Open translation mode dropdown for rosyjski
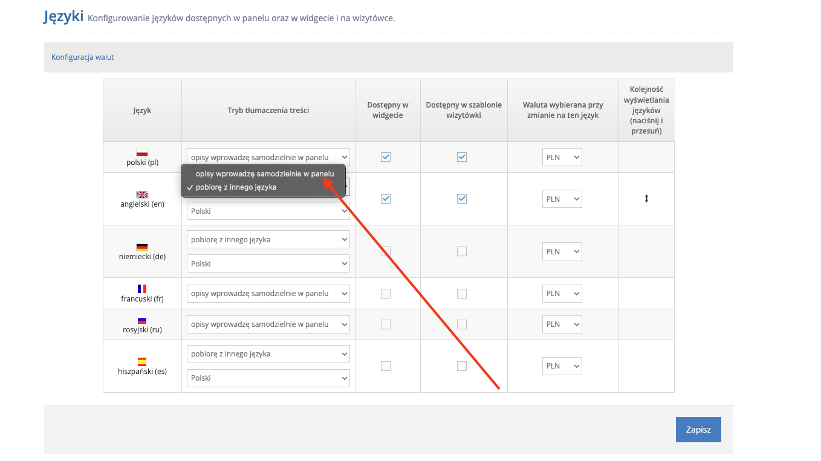 (268, 324)
